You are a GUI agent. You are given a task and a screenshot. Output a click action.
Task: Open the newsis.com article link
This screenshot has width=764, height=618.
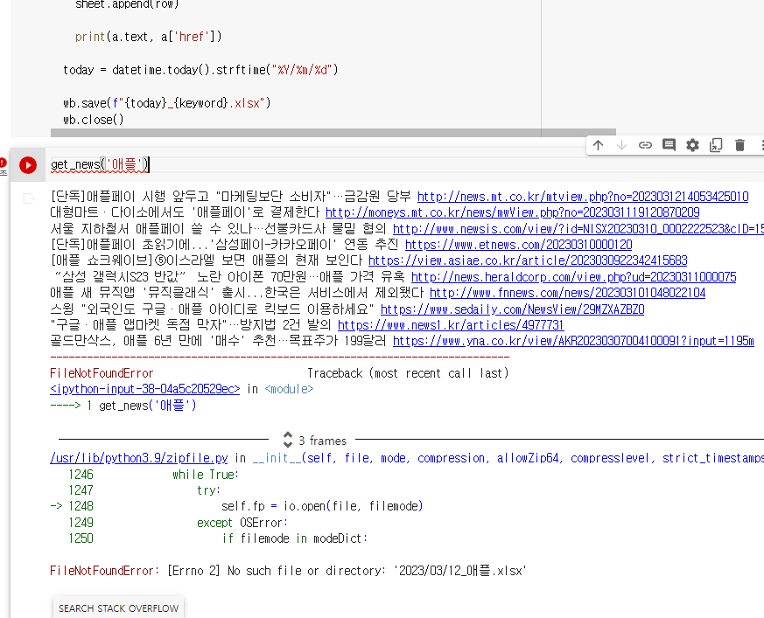click(x=578, y=229)
